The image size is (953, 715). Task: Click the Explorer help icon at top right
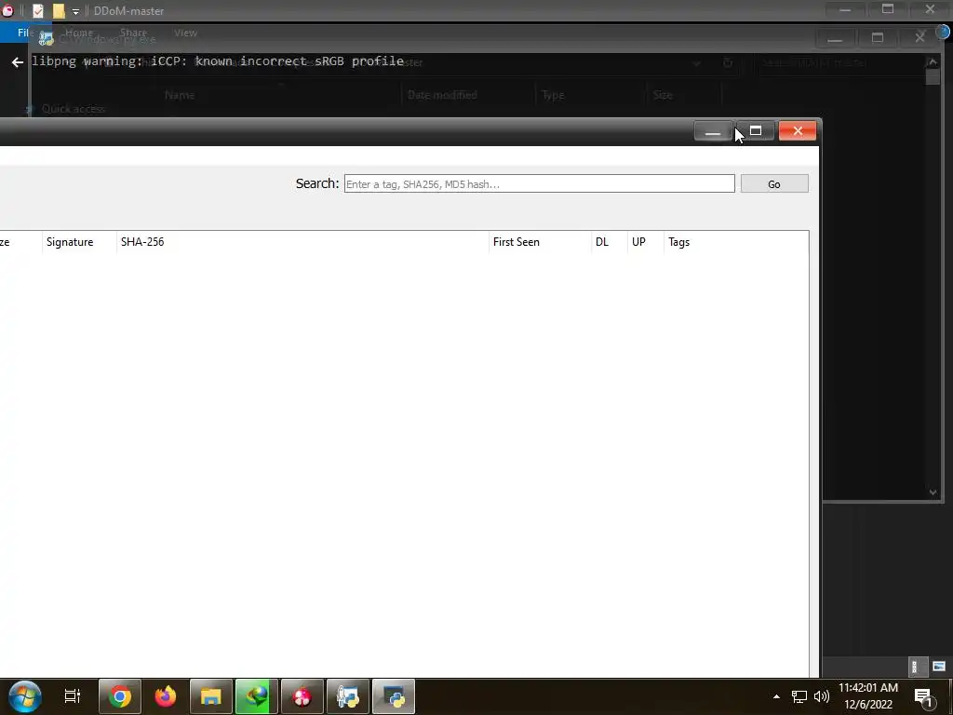pyautogui.click(x=943, y=31)
